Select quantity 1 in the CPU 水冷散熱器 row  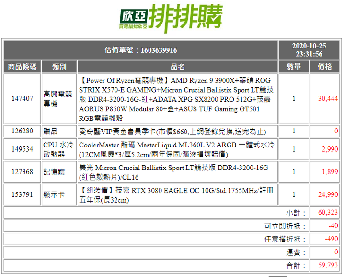click(x=294, y=149)
